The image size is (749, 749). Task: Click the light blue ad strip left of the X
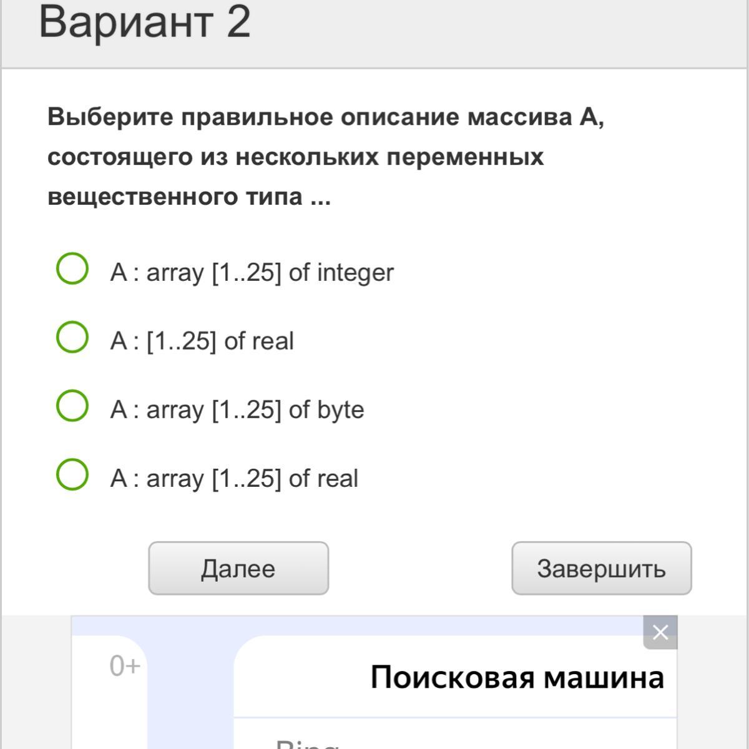pos(356,625)
